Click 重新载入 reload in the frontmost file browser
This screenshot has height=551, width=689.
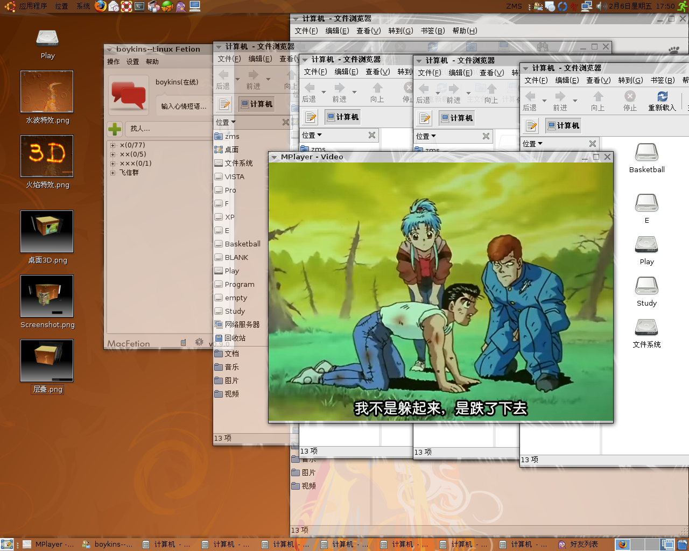click(662, 101)
